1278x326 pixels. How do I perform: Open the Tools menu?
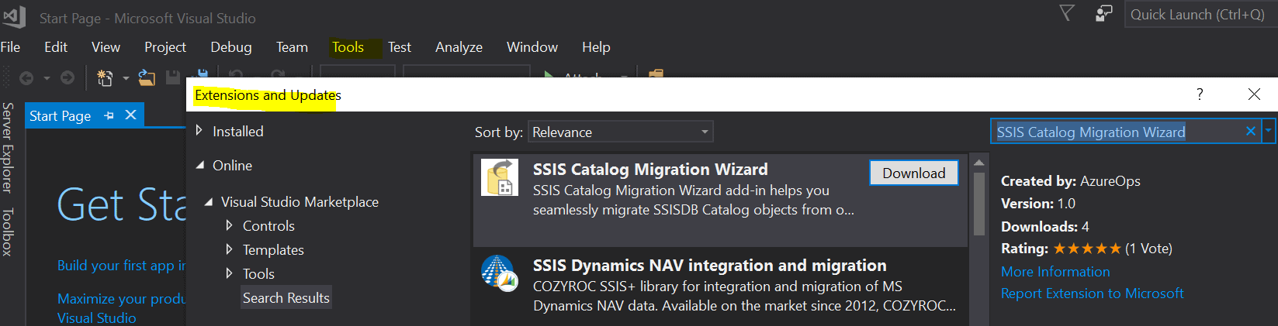tap(348, 47)
